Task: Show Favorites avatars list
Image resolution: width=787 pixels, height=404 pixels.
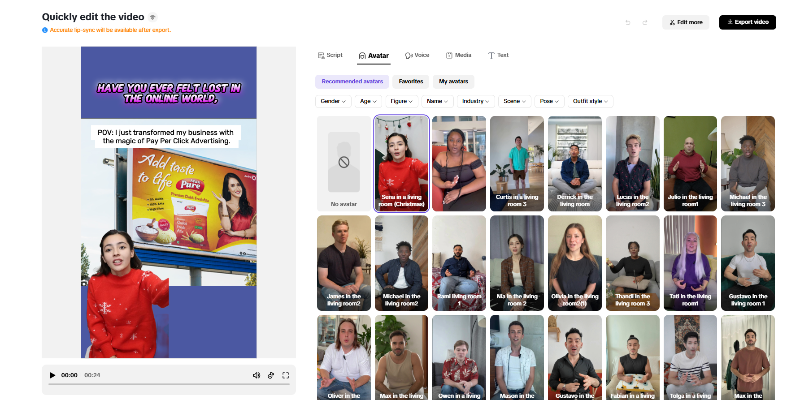Action: pyautogui.click(x=411, y=82)
